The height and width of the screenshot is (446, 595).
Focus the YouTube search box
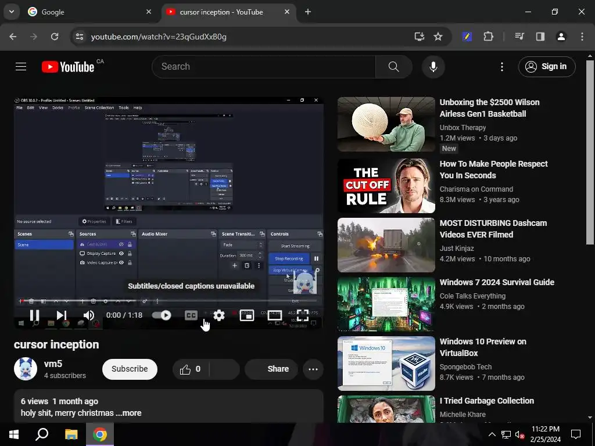tap(264, 67)
